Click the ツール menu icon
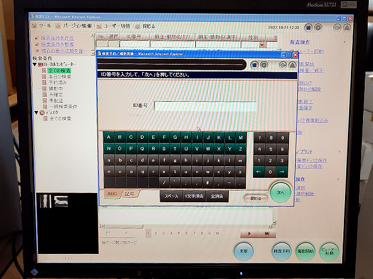This screenshot has width=373, height=279. tap(34, 26)
